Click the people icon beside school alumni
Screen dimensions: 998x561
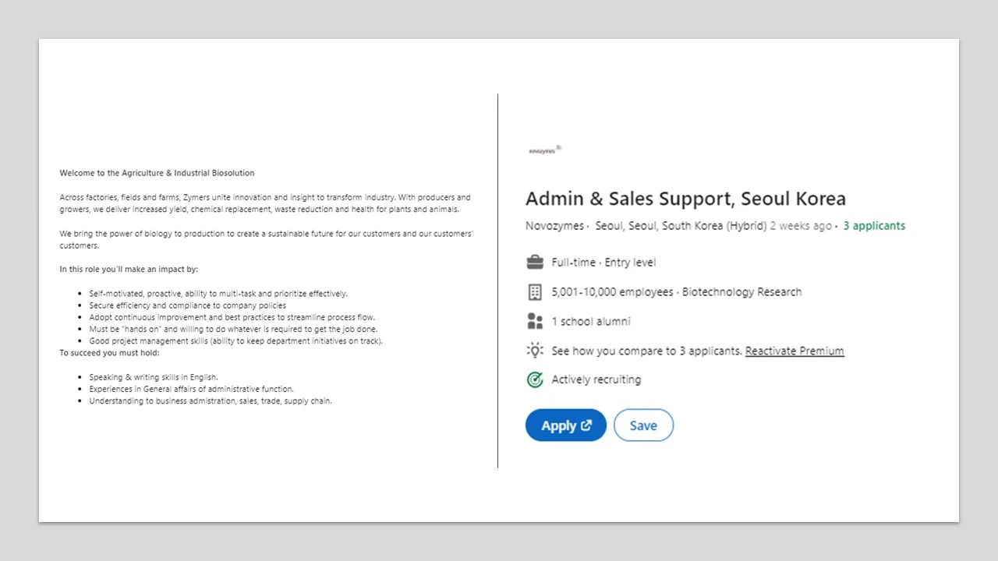(x=535, y=321)
